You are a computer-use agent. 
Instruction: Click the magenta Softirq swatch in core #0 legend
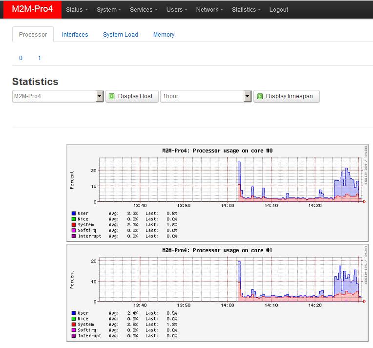point(74,230)
